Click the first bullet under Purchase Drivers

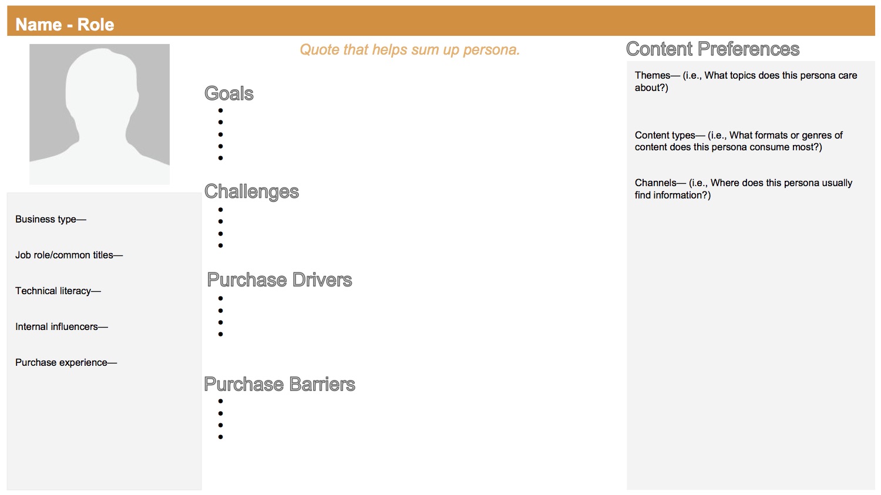pyautogui.click(x=221, y=298)
